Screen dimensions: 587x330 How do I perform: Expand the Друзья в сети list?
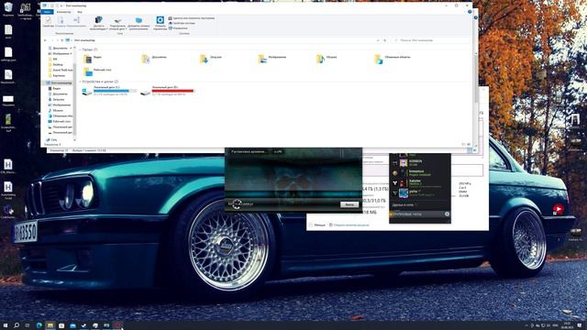pos(404,205)
